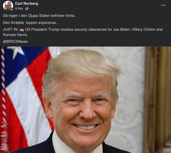Click the green online status dot
The image size is (171, 153).
pos(12,10)
